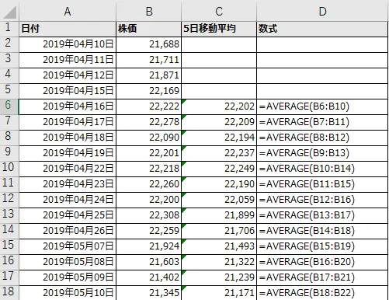Click the 数式 header cell
The image size is (389, 300).
[x=322, y=29]
